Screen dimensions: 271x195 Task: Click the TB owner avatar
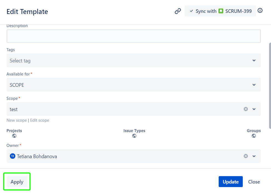(12, 156)
